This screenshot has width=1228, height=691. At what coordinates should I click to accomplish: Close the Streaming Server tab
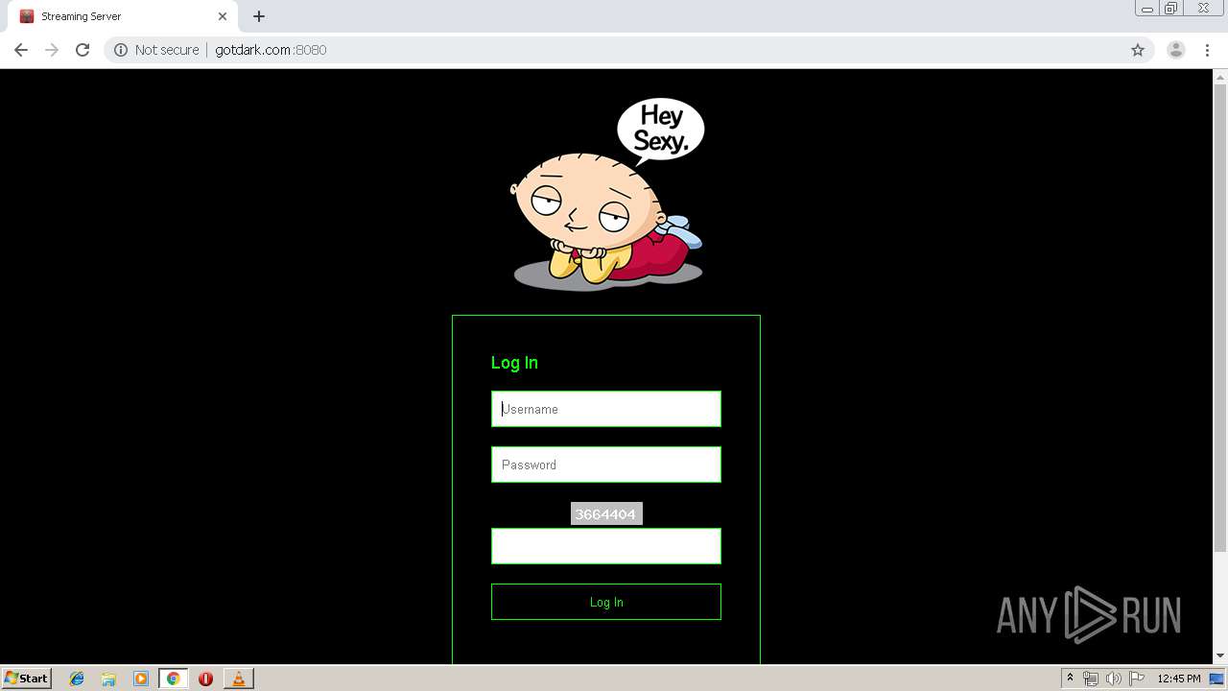tap(223, 16)
